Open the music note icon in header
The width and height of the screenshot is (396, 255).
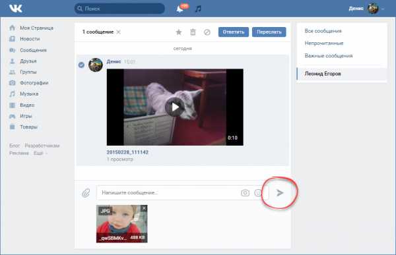click(x=198, y=9)
